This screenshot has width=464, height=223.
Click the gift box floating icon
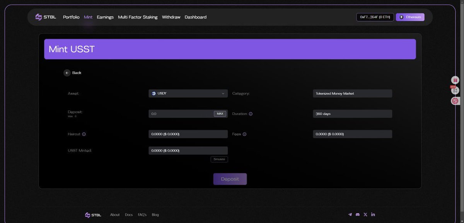455,80
